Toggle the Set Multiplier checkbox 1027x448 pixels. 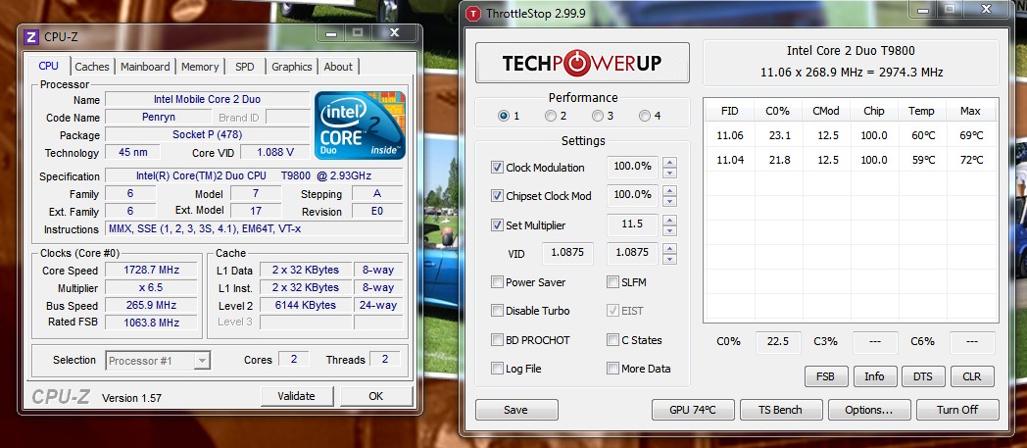point(497,225)
